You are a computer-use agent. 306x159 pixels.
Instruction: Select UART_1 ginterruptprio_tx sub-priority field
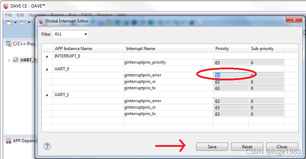(x=266, y=114)
